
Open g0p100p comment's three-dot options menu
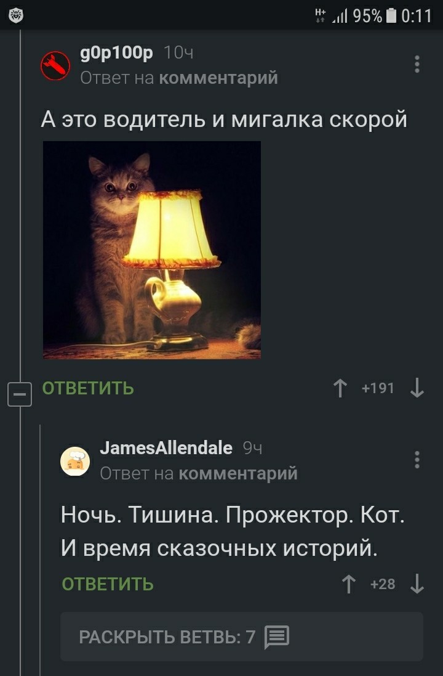417,64
